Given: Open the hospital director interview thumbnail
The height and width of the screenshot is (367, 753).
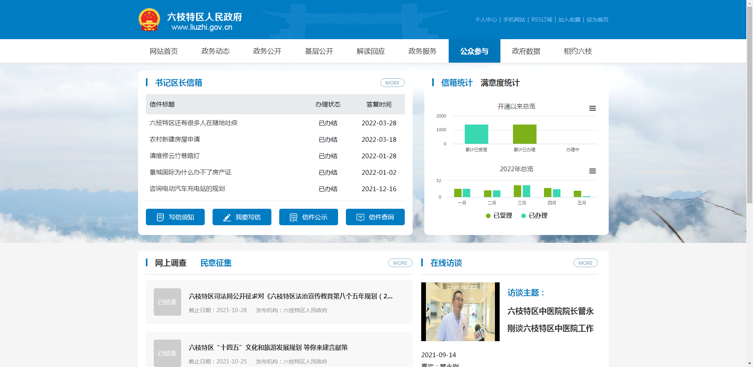Looking at the screenshot, I should (460, 312).
